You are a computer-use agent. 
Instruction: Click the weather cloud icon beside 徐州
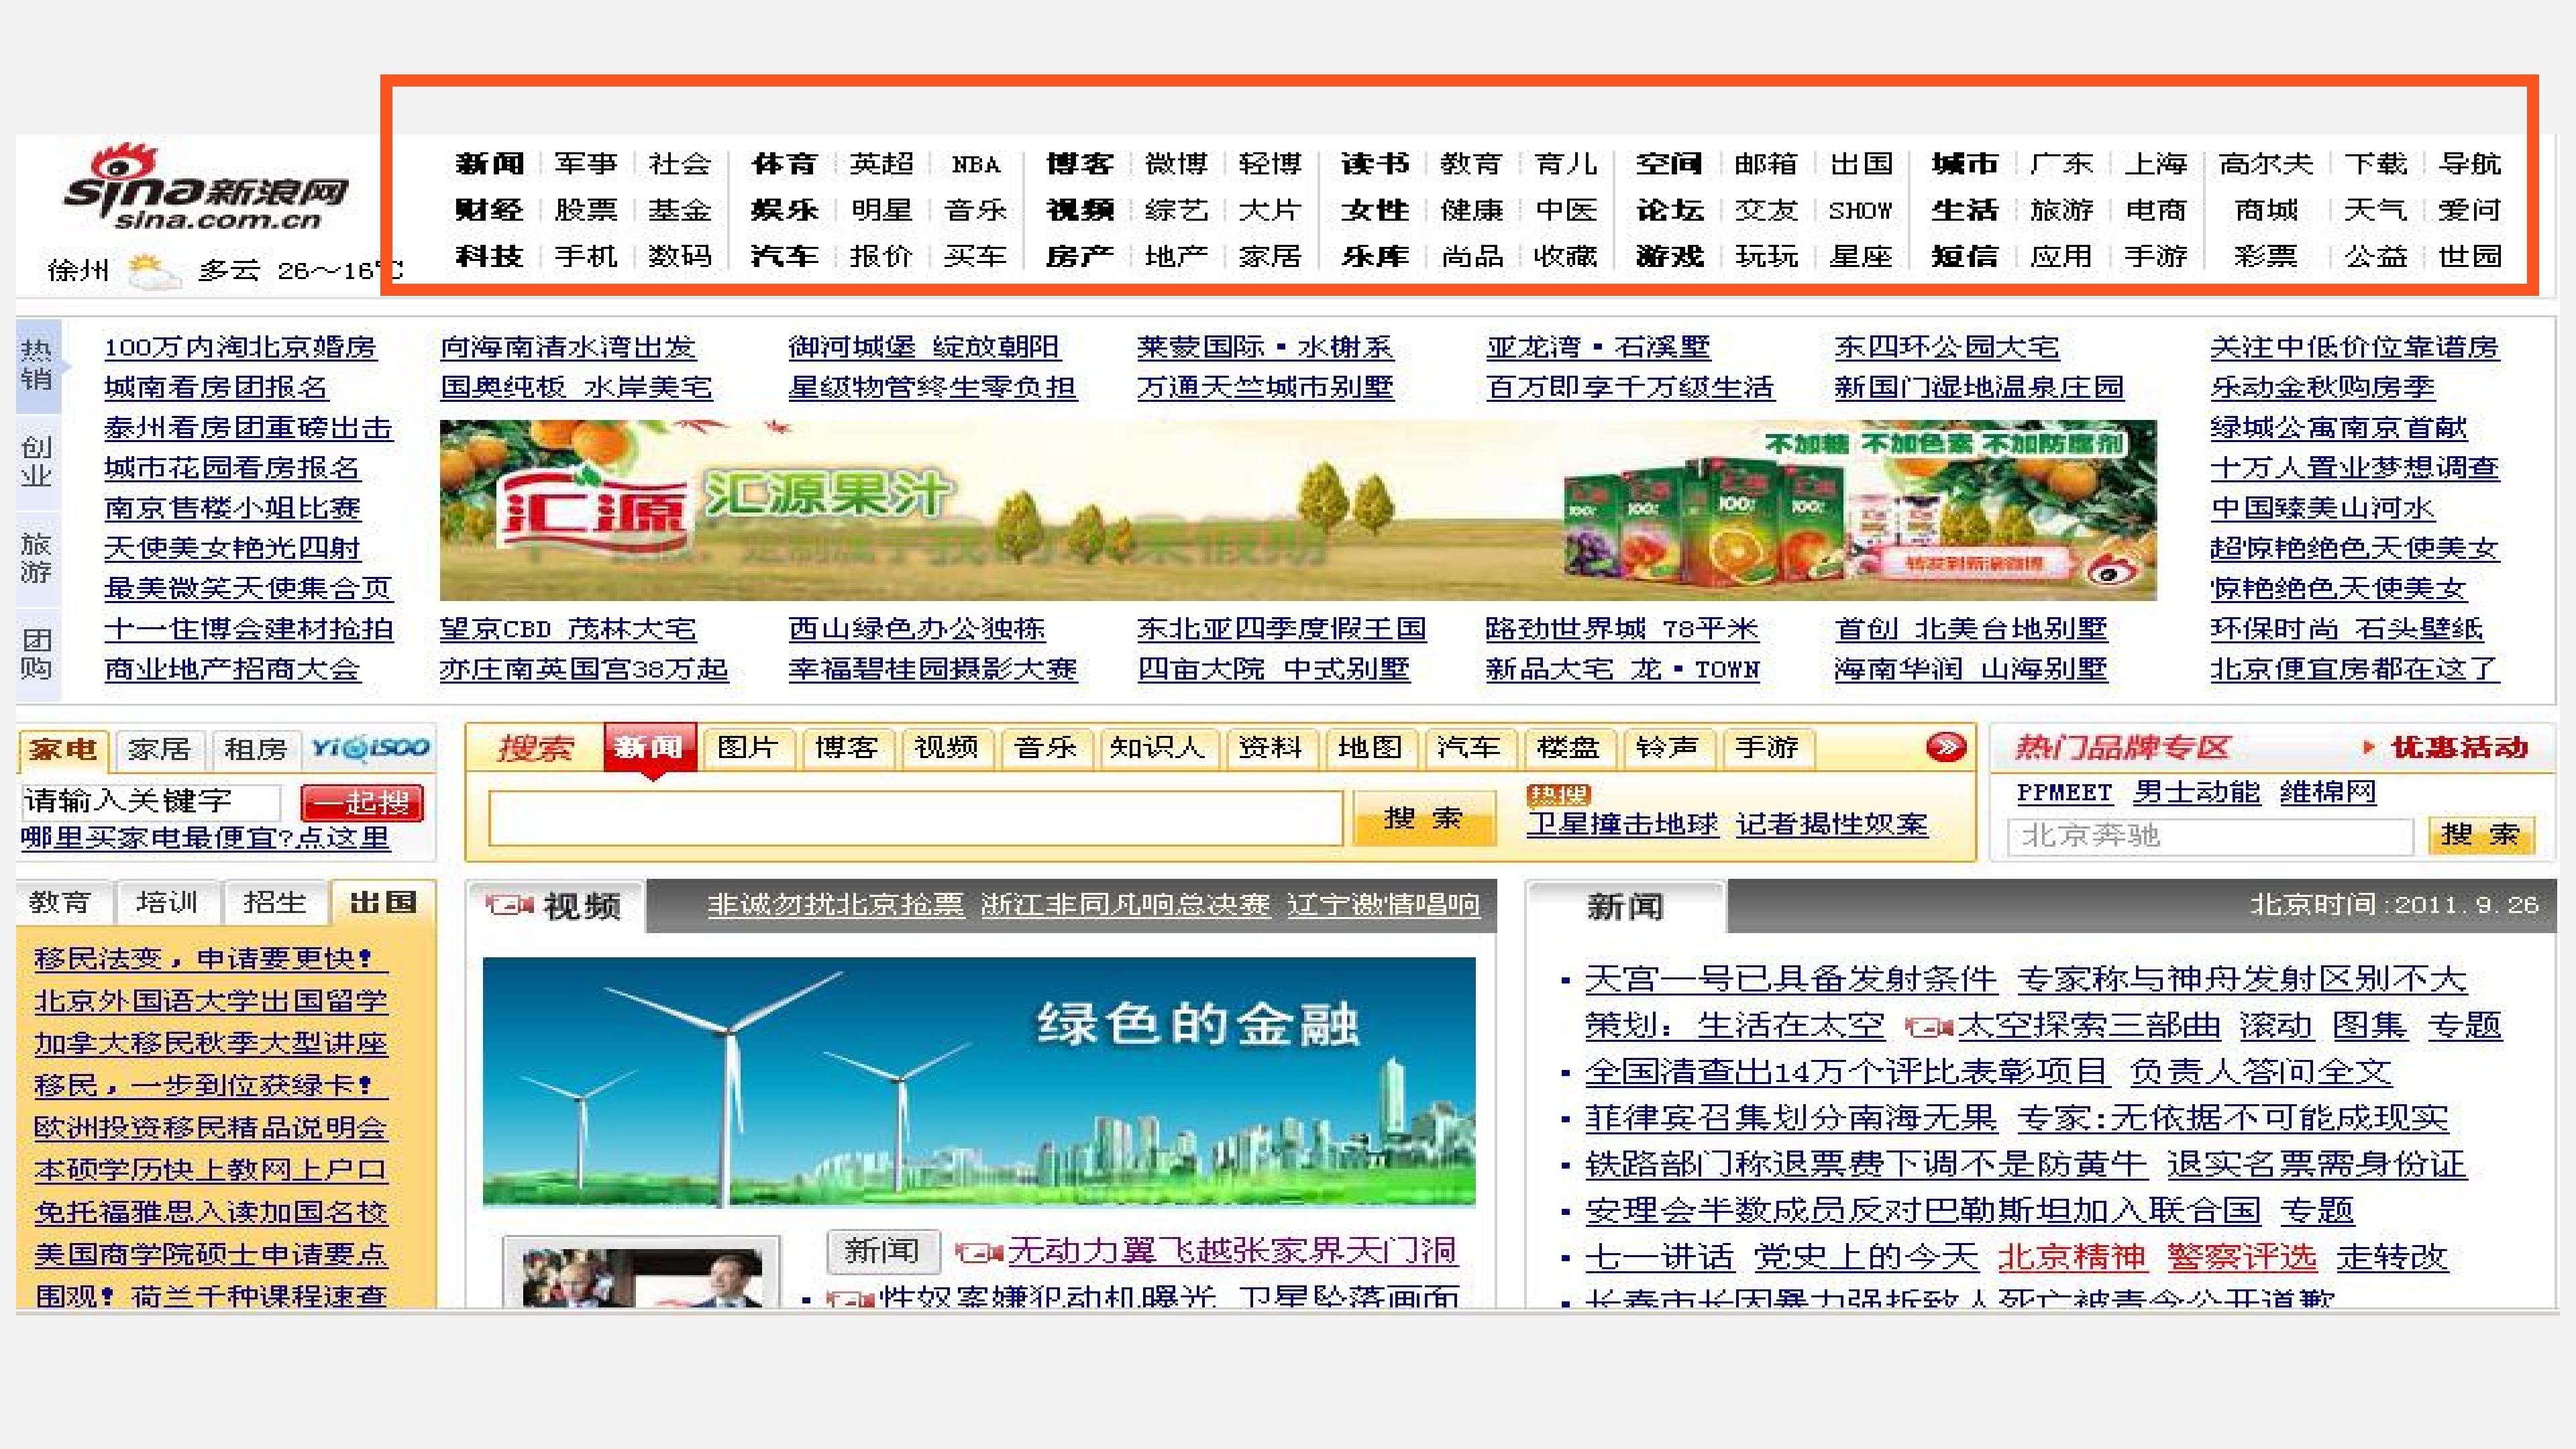153,271
